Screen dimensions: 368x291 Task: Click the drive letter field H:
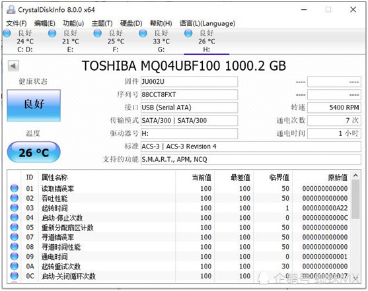click(189, 134)
